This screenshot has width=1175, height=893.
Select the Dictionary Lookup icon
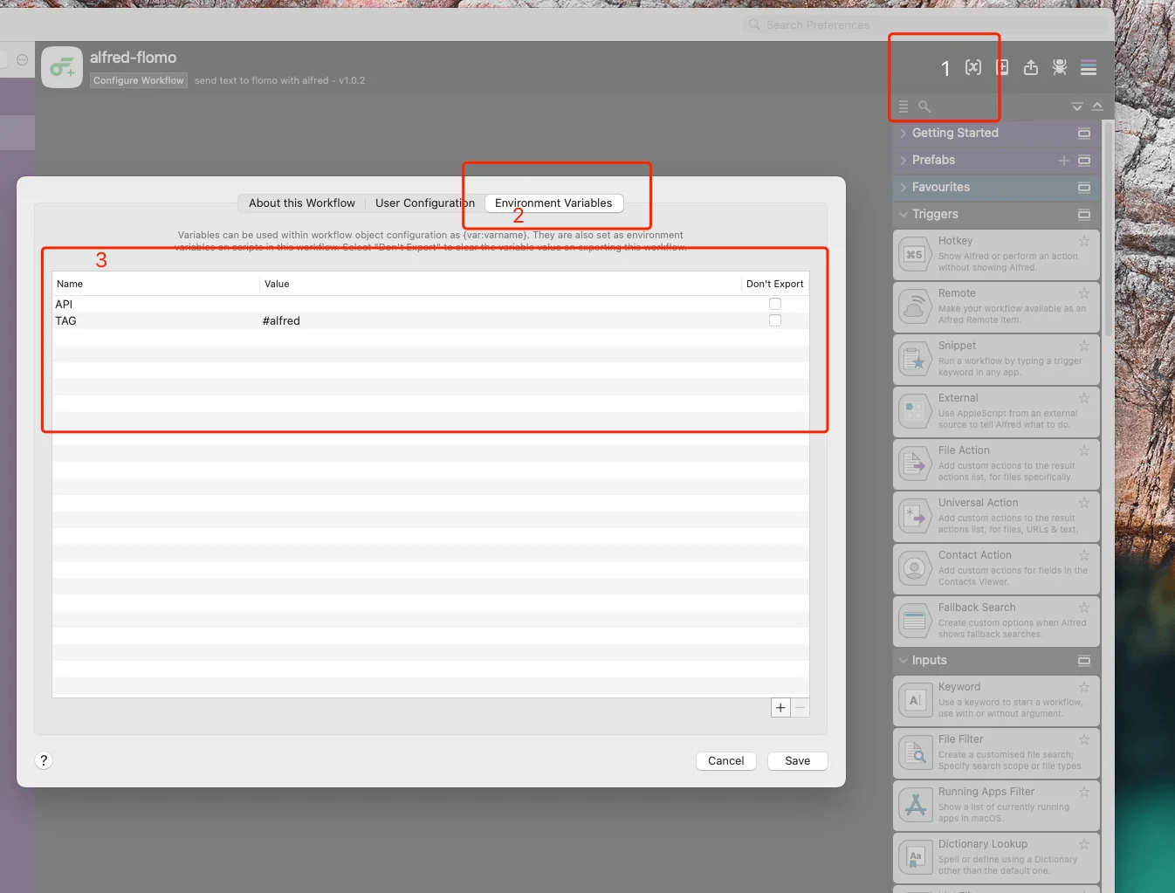coord(914,857)
